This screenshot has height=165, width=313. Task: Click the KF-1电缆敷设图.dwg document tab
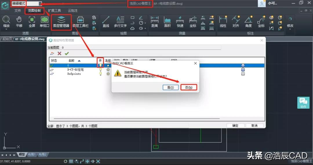(30, 39)
